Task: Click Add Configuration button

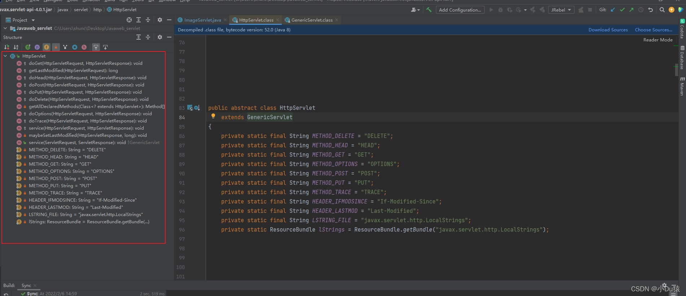Action: point(460,10)
